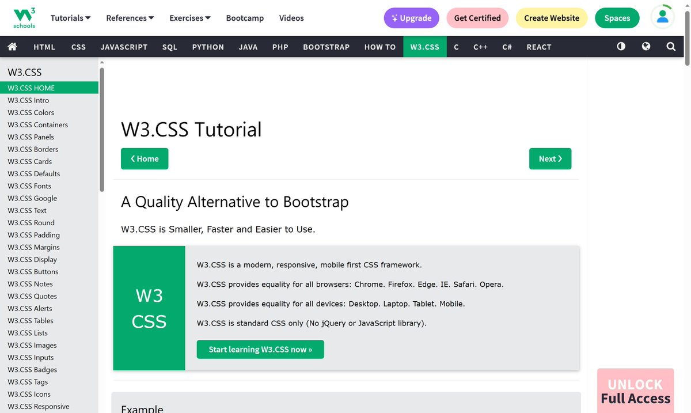Open W3.CSS Defaults in sidebar

pyautogui.click(x=49, y=173)
